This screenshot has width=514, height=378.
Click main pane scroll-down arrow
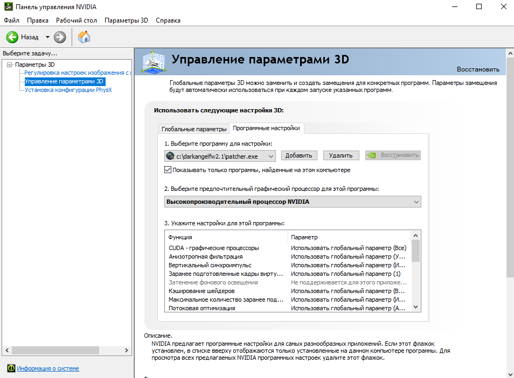(x=510, y=374)
